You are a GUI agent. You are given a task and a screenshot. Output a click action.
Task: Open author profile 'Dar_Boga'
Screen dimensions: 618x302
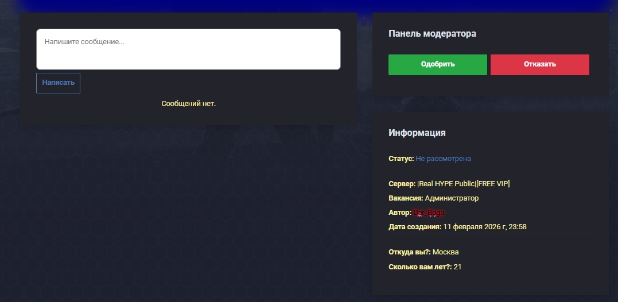coord(429,213)
